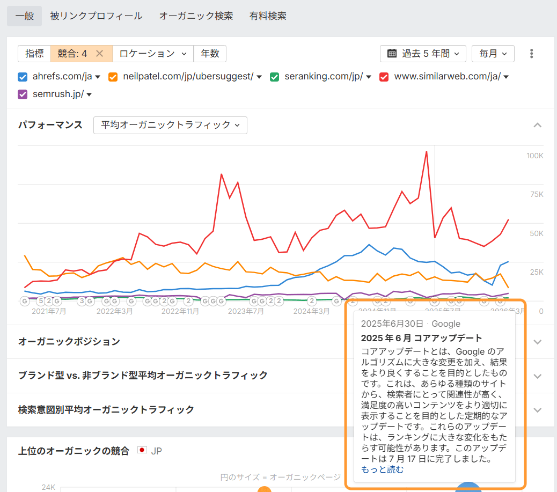This screenshot has width=557, height=492.
Task: Click the calendar icon in 過去 5 年間
Action: [x=392, y=54]
